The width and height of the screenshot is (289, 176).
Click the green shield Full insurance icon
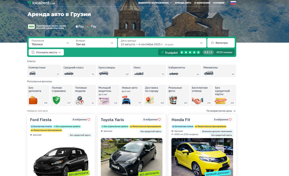(x=57, y=100)
